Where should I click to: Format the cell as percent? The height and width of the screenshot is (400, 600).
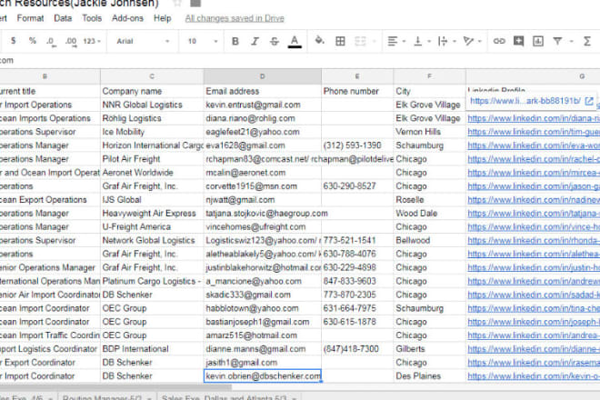coord(33,41)
